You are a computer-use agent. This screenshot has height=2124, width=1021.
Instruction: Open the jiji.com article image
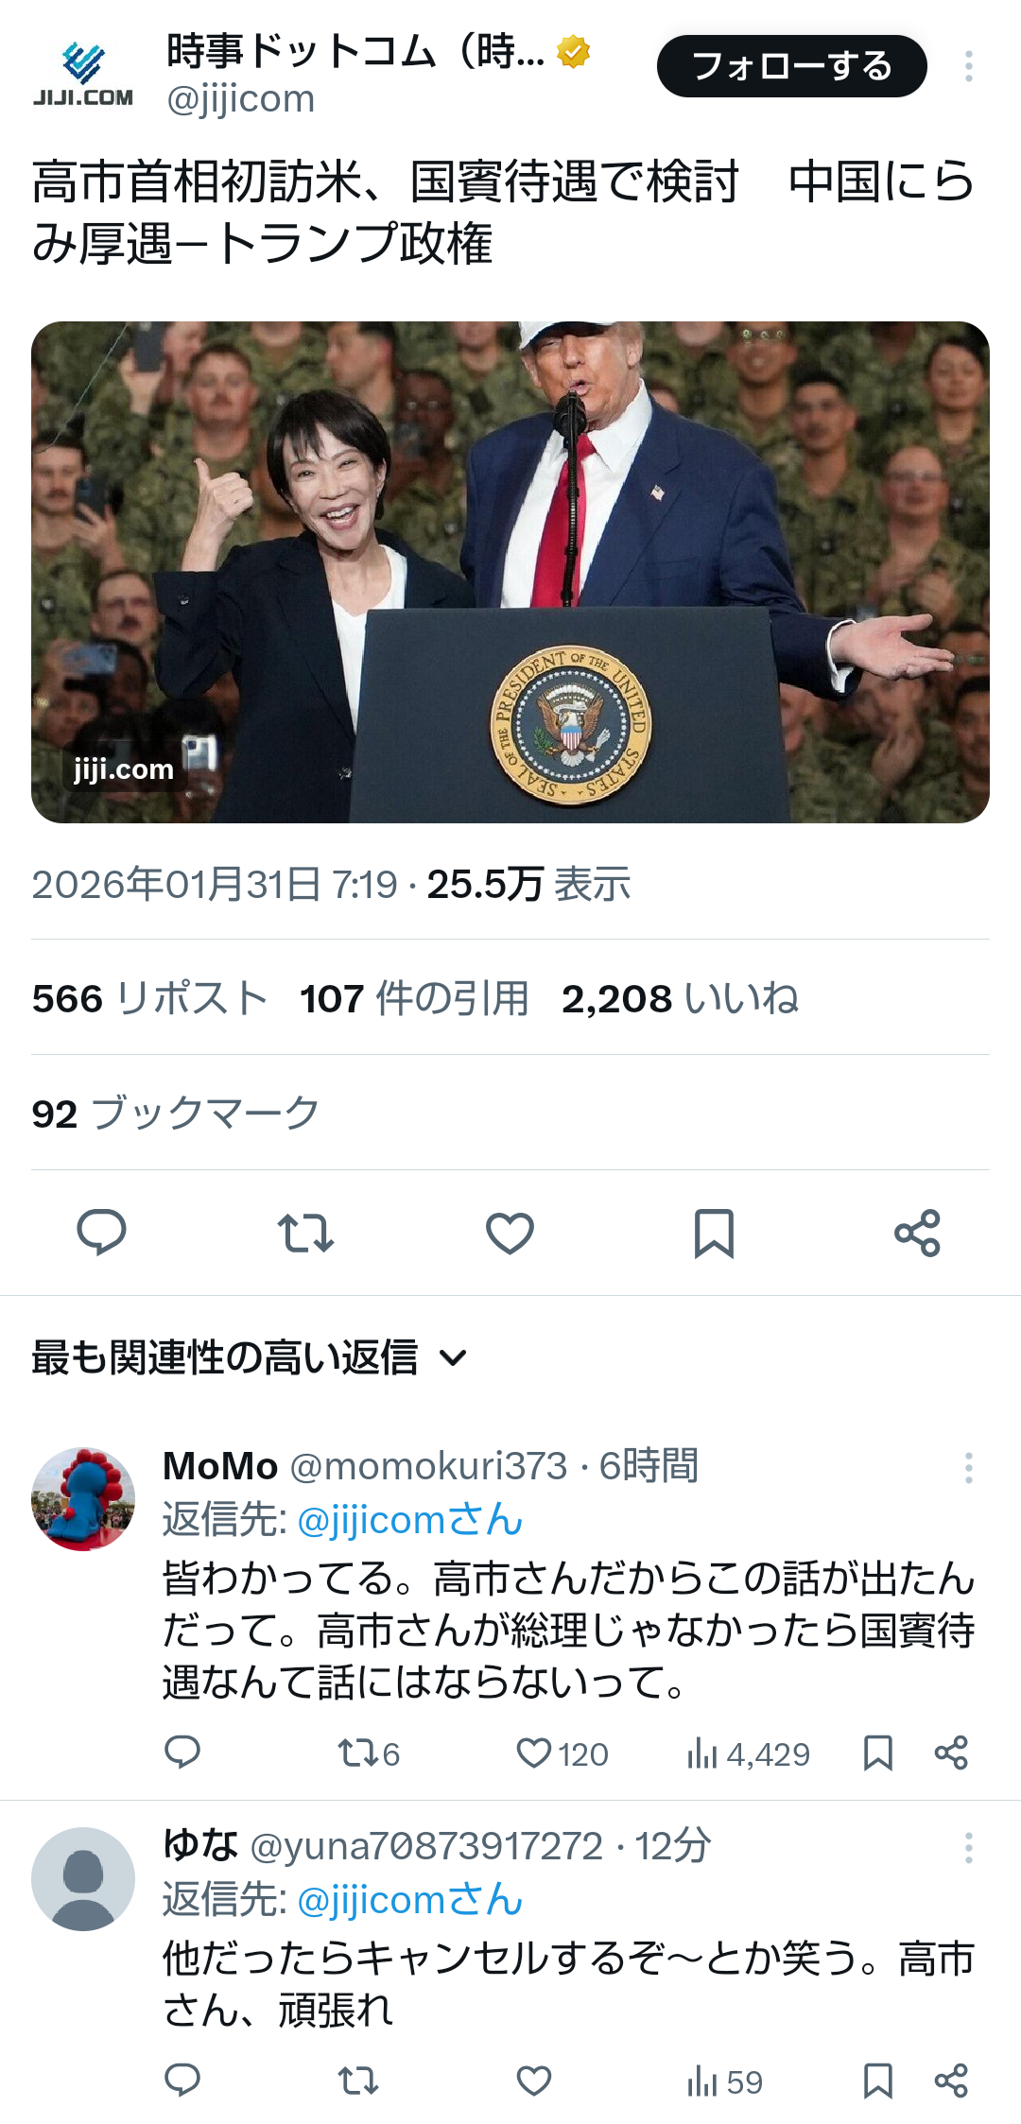pos(510,572)
